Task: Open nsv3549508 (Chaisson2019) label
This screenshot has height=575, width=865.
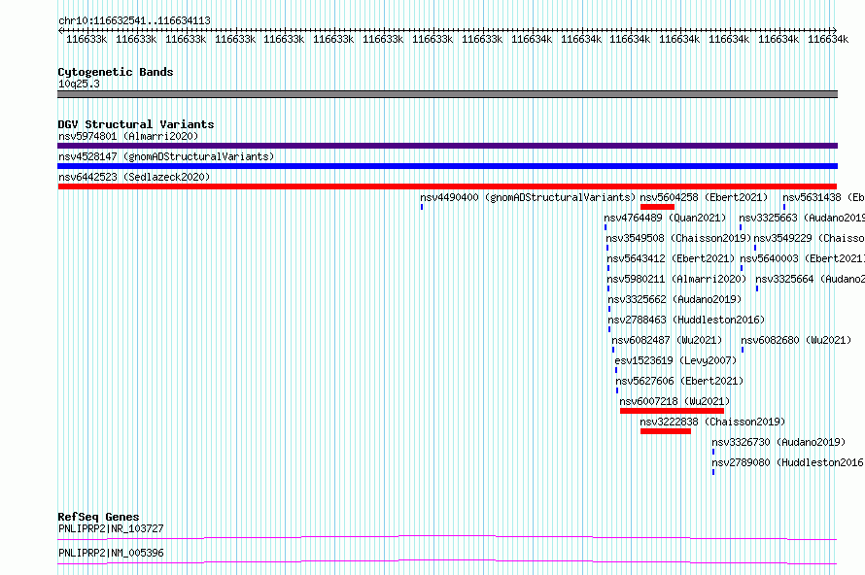Action: [678, 238]
